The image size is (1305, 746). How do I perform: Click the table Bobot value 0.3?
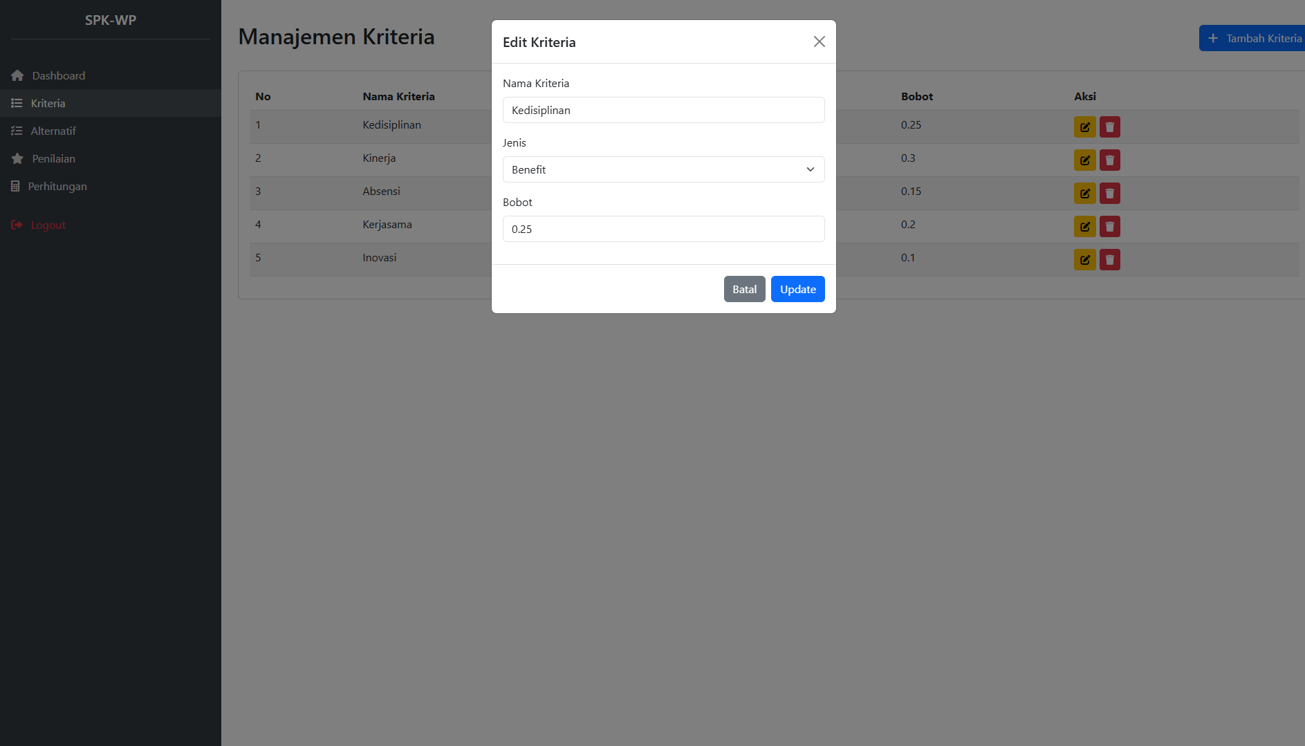[x=907, y=158]
